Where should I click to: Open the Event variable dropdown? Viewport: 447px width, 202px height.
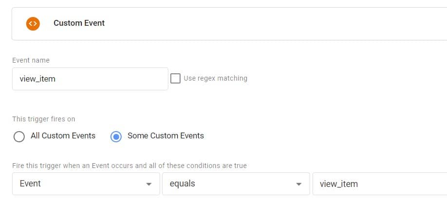click(86, 184)
